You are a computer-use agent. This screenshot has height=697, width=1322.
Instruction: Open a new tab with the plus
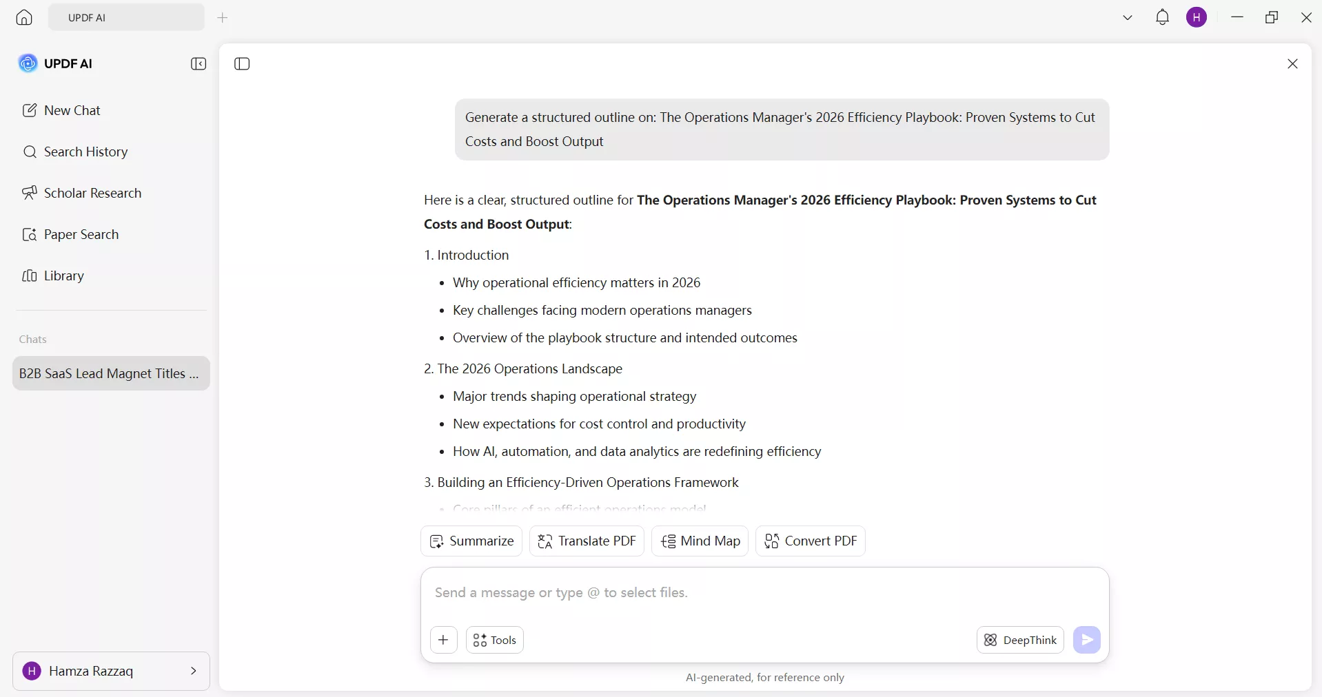223,18
